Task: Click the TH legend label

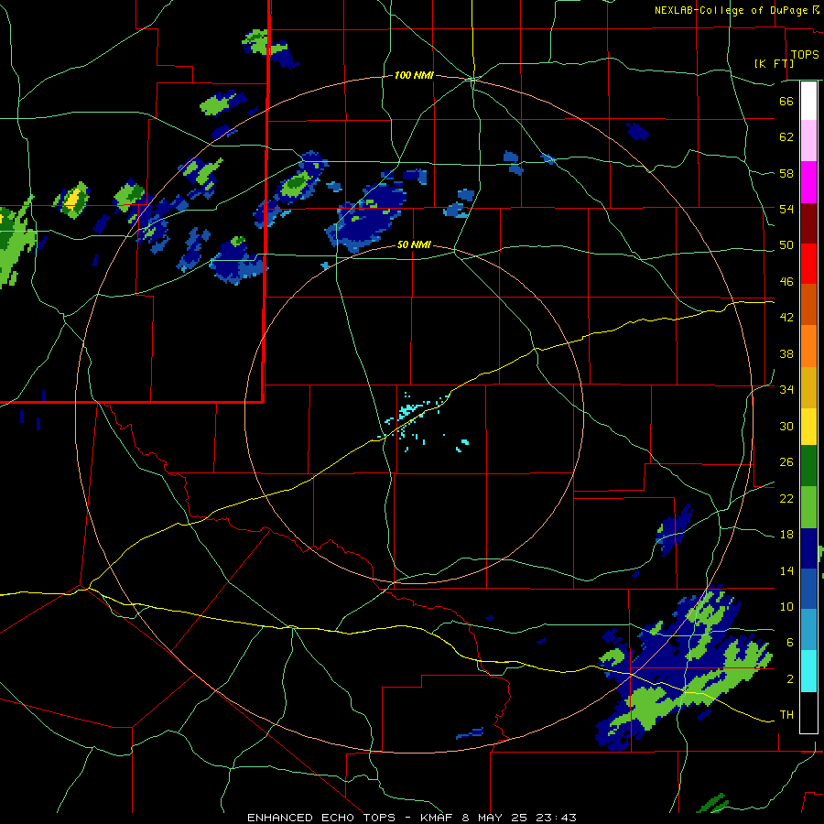Action: click(786, 715)
